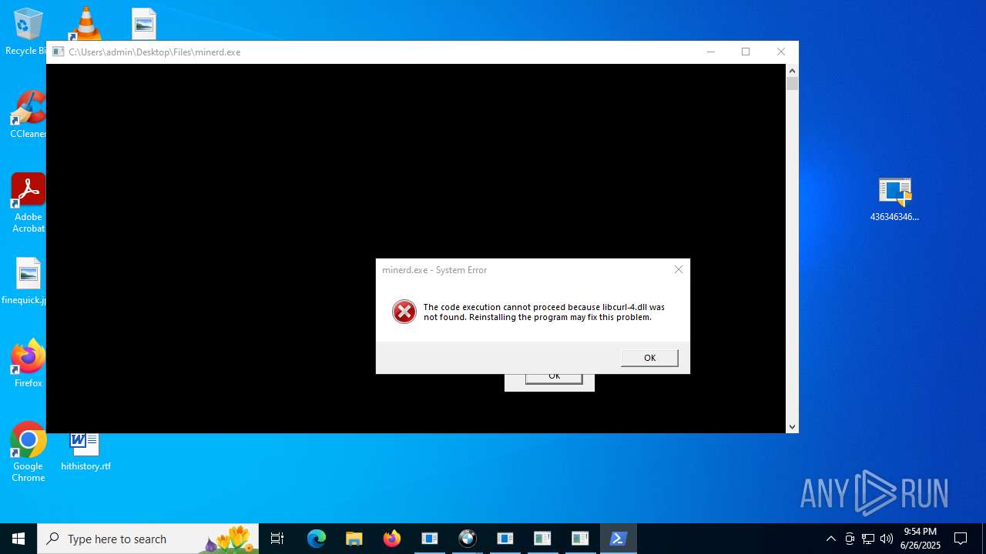Show hidden system tray icons
The image size is (986, 554).
point(830,539)
